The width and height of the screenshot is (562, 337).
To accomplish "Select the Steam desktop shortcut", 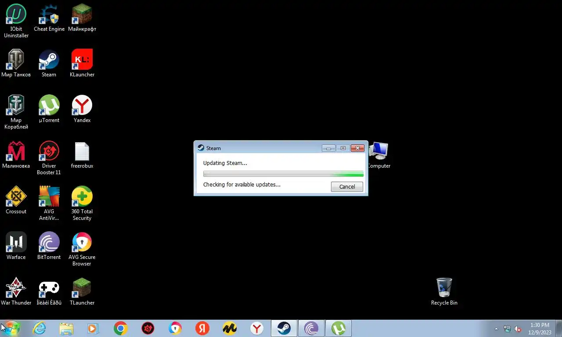I will pos(49,63).
